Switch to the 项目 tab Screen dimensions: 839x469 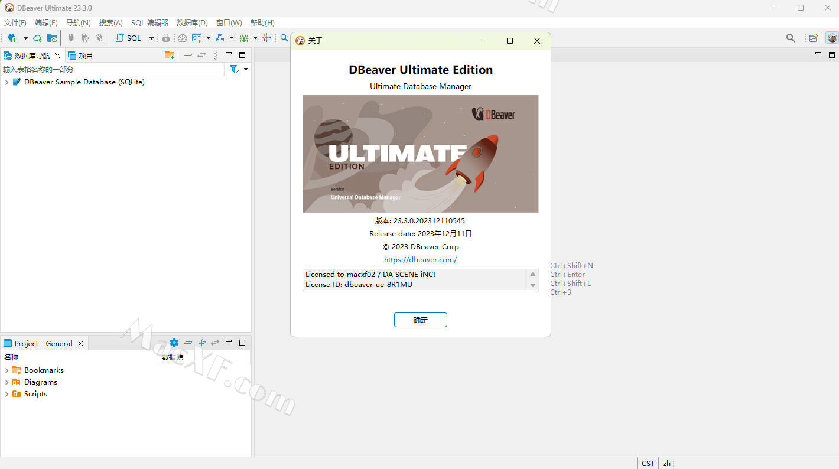[x=81, y=56]
